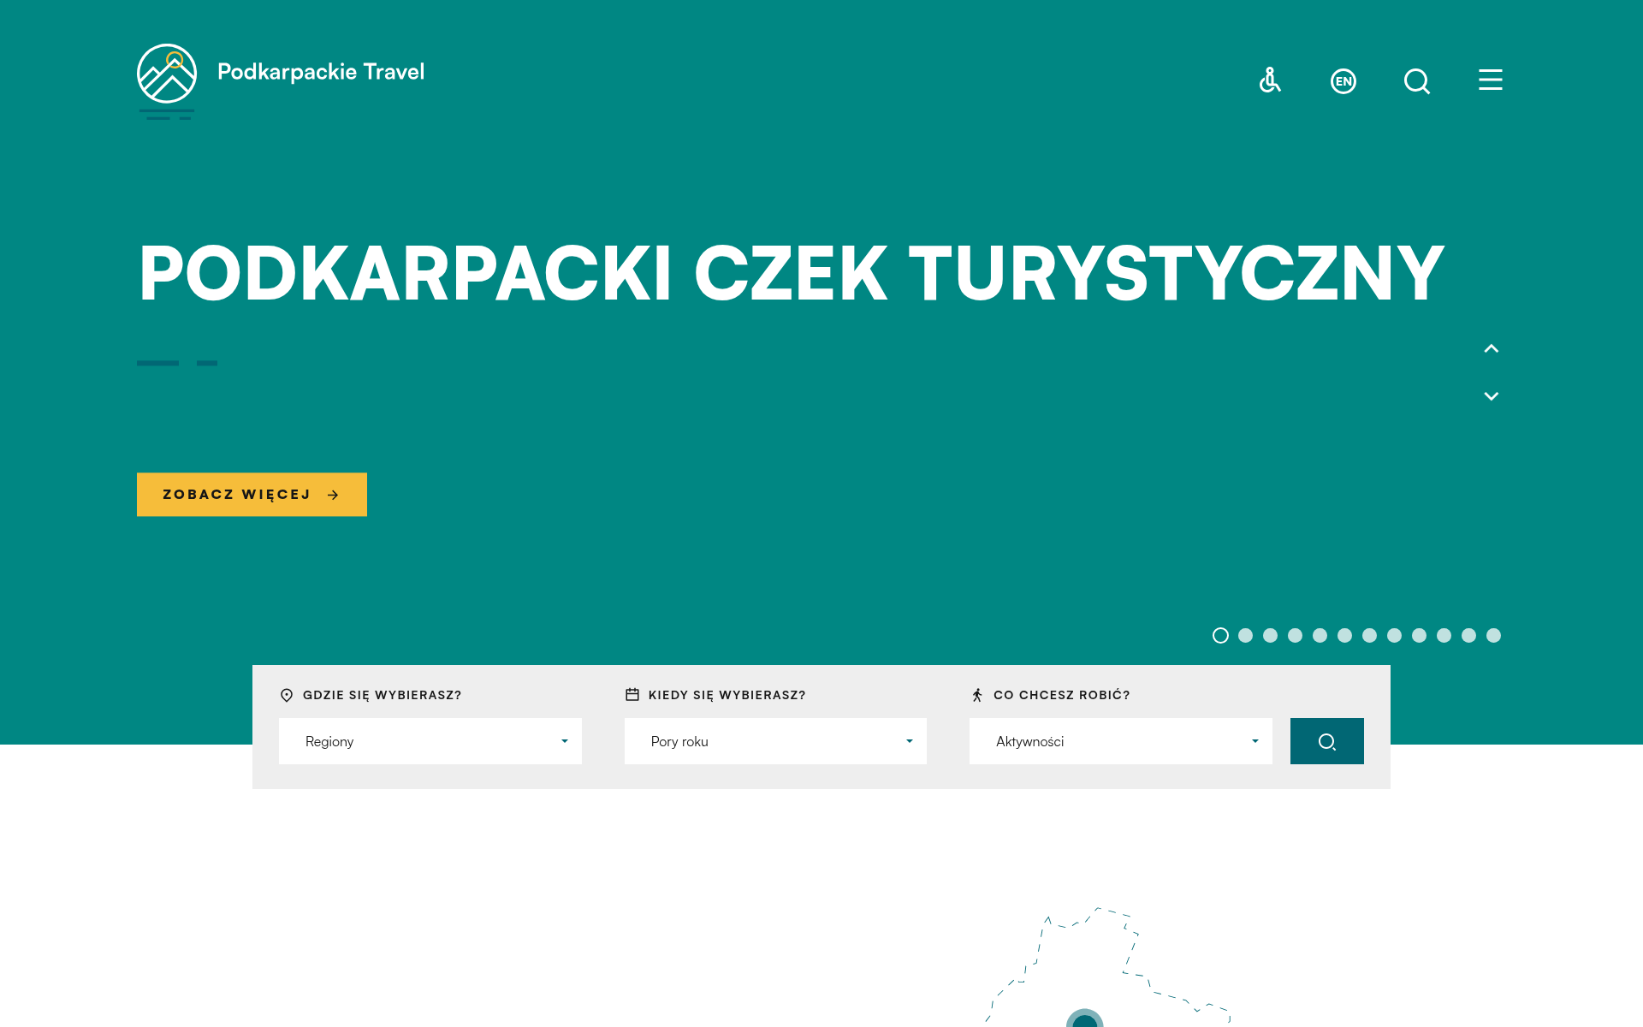Open the header search magnifier
Image resolution: width=1643 pixels, height=1027 pixels.
[x=1417, y=81]
